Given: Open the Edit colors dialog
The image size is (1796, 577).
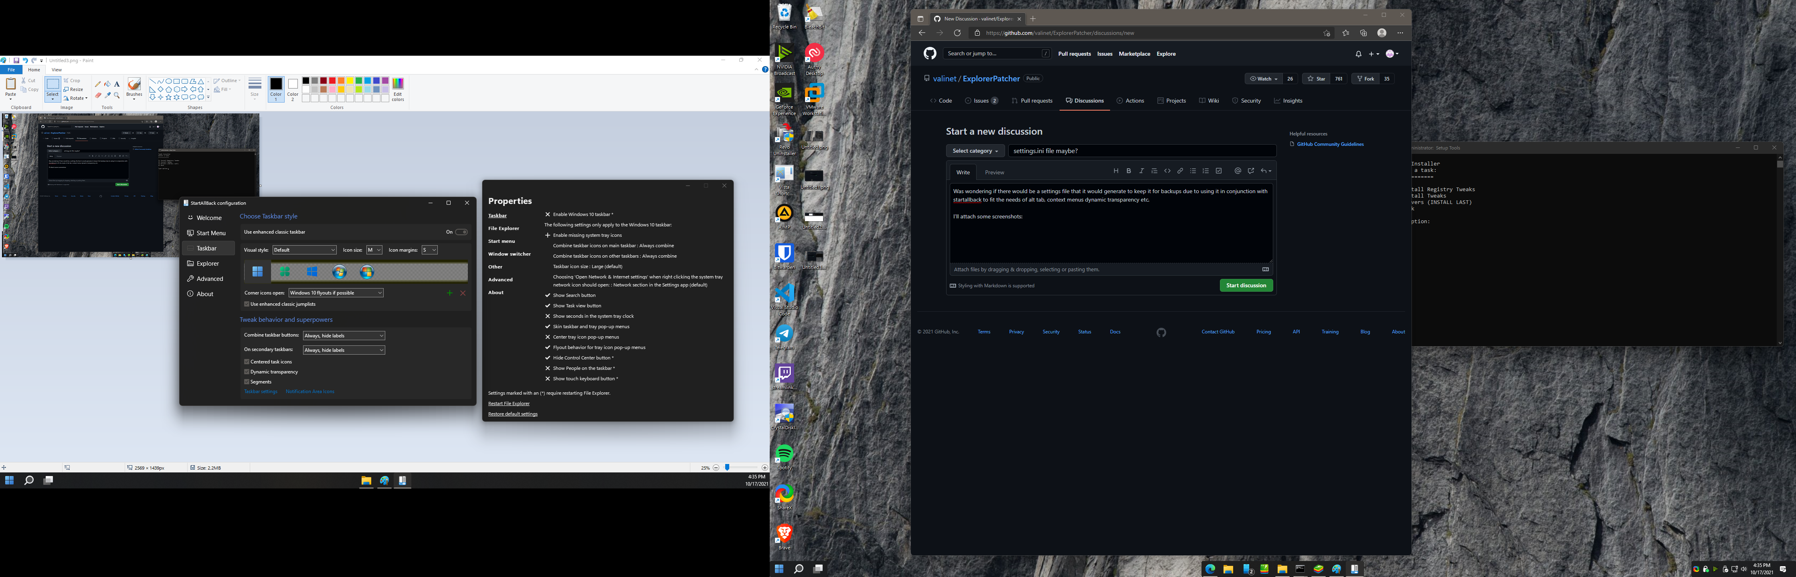Looking at the screenshot, I should click(397, 89).
